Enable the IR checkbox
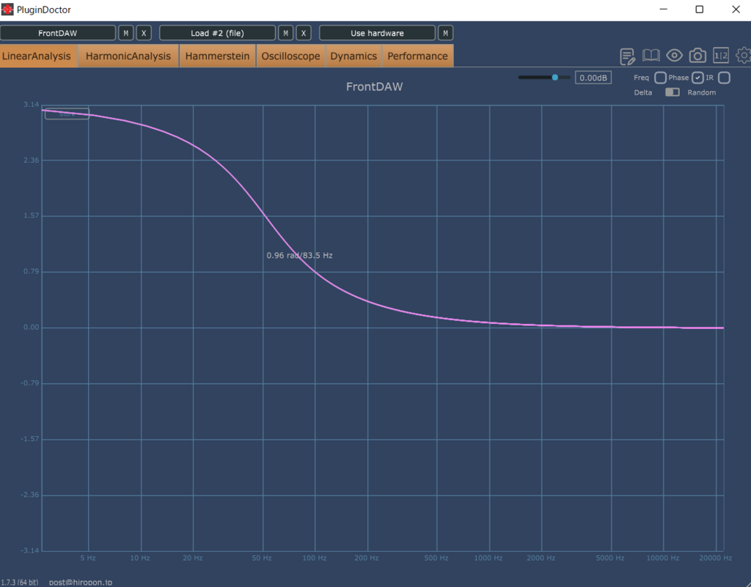 point(724,78)
